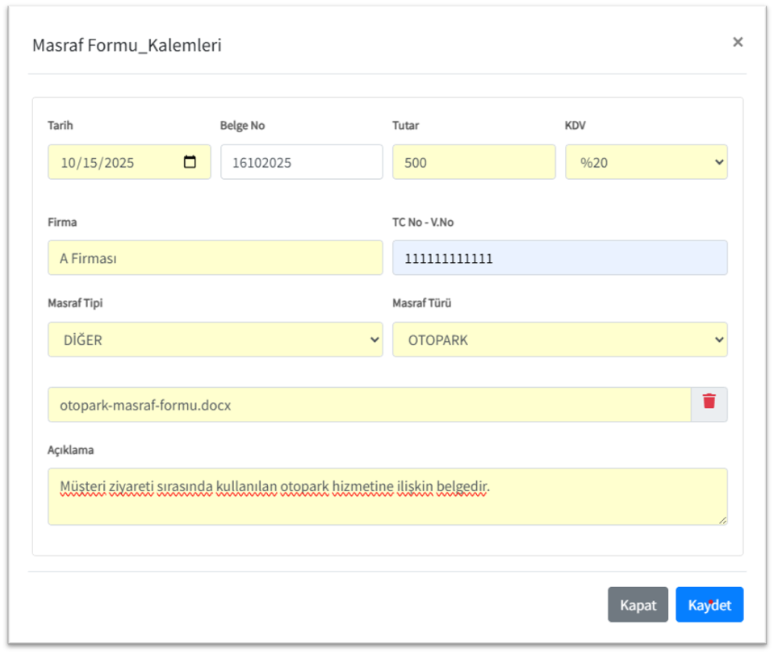
Task: Select the year 2025 in Tarih date
Action: (118, 163)
